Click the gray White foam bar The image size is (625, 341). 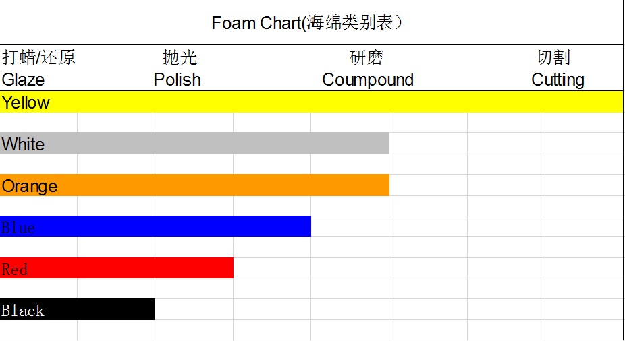194,144
